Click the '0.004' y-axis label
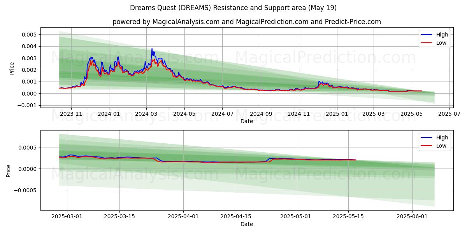Image resolution: width=467 pixels, height=233 pixels. coord(29,46)
